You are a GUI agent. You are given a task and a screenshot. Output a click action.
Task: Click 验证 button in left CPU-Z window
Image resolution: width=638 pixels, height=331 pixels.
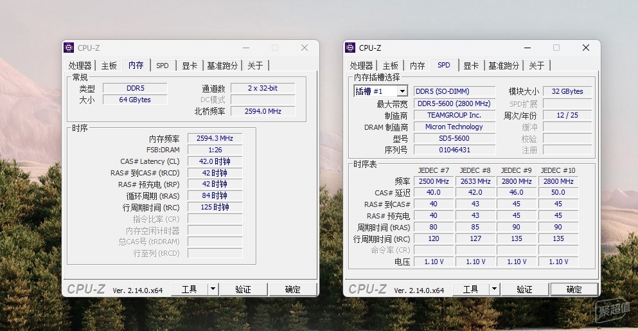point(243,289)
